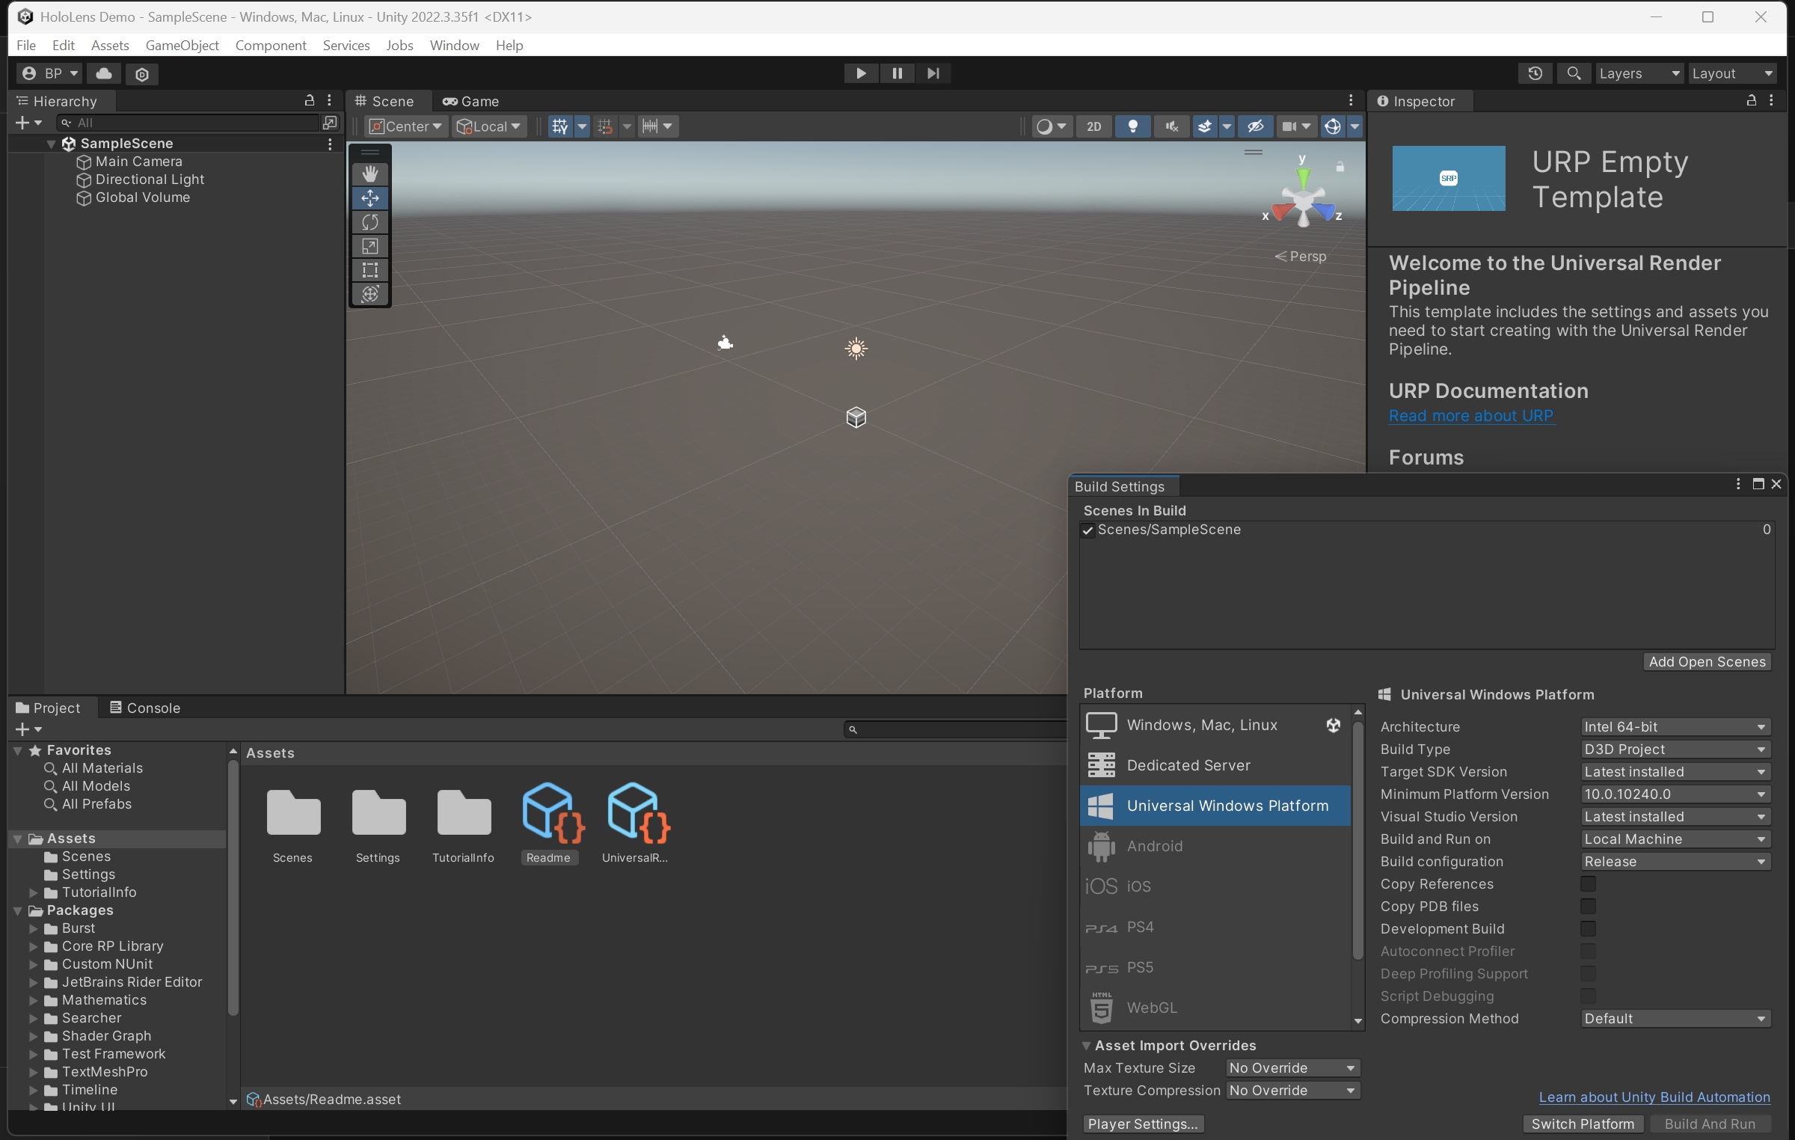Screen dimensions: 1795x1140
Task: Switch to the Game tab
Action: coord(471,100)
